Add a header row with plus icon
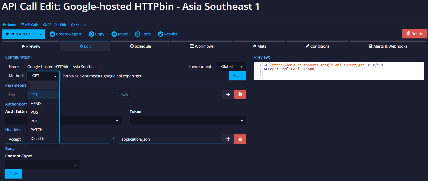This screenshot has width=428, height=181. pyautogui.click(x=228, y=139)
